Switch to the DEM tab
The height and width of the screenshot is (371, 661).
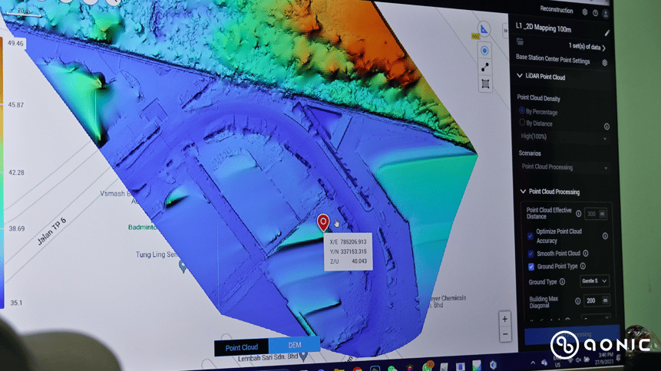294,346
